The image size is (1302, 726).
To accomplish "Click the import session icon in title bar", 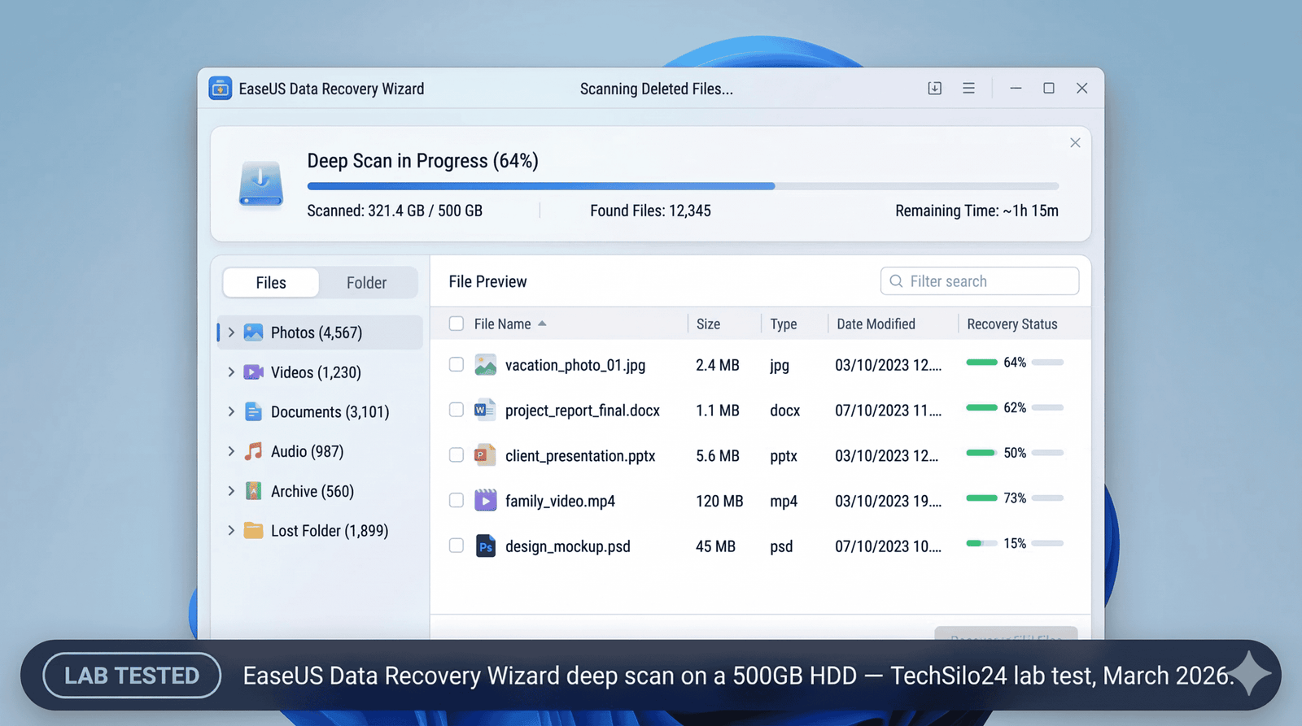I will [935, 88].
